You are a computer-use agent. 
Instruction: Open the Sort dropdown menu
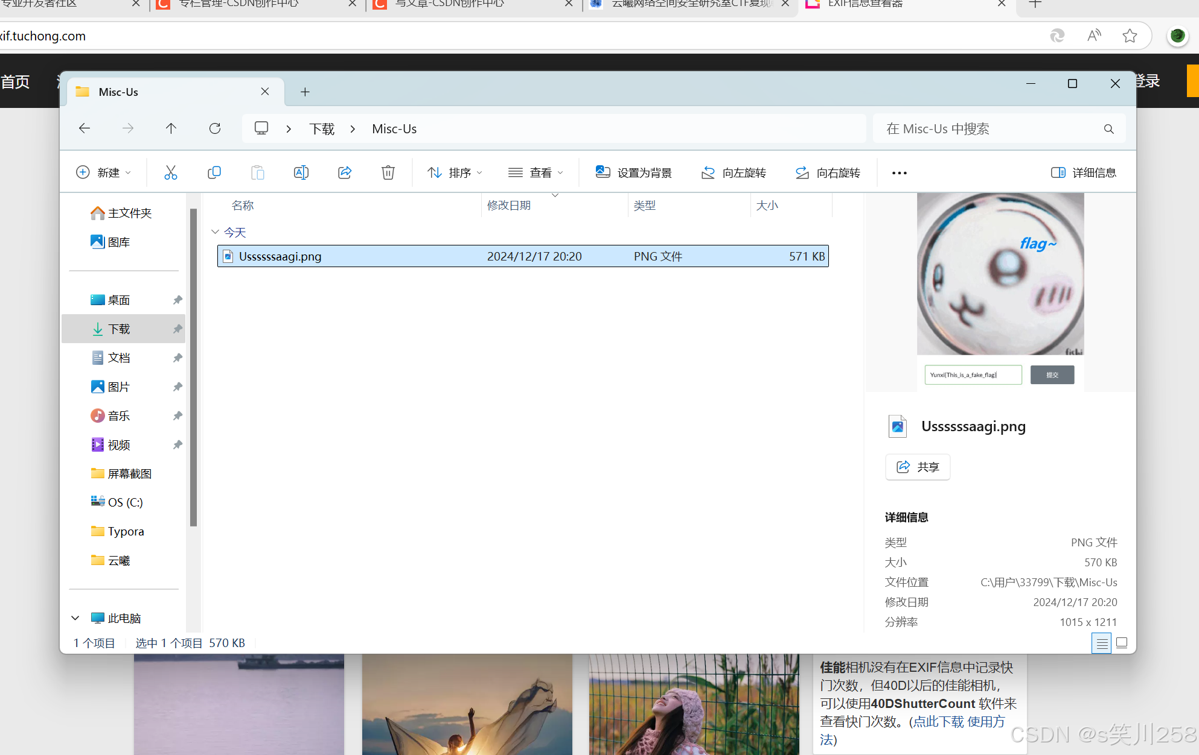[455, 173]
